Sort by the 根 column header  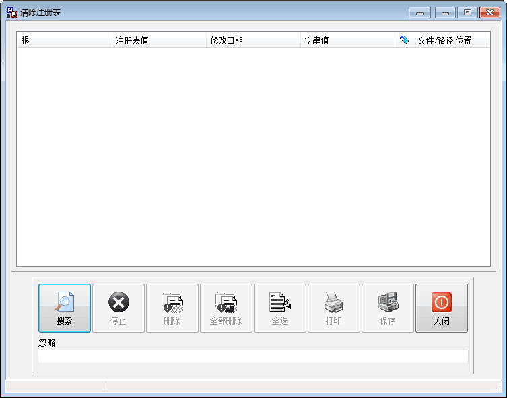[x=65, y=40]
